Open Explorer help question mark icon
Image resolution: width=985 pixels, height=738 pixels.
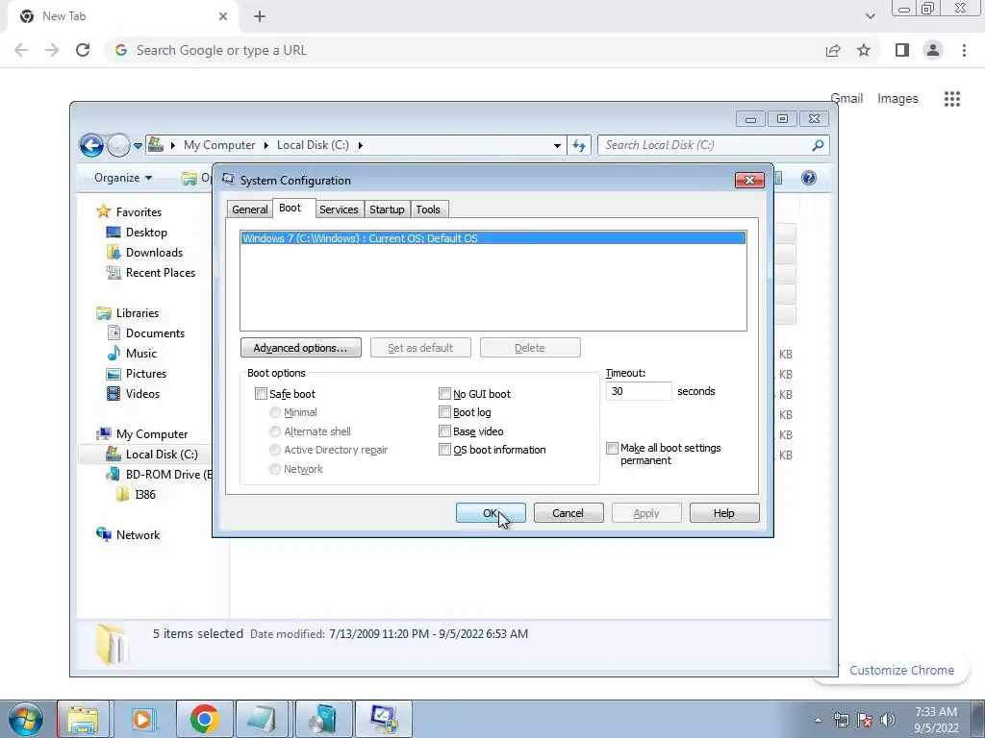[808, 178]
